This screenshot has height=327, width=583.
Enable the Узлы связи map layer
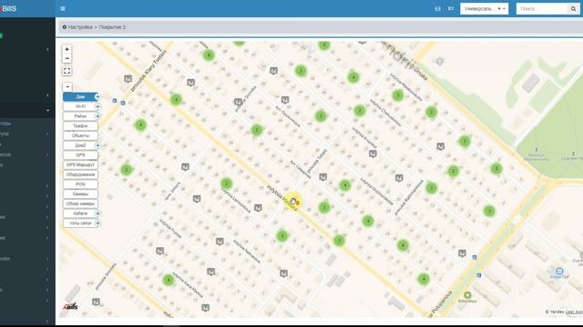point(80,223)
